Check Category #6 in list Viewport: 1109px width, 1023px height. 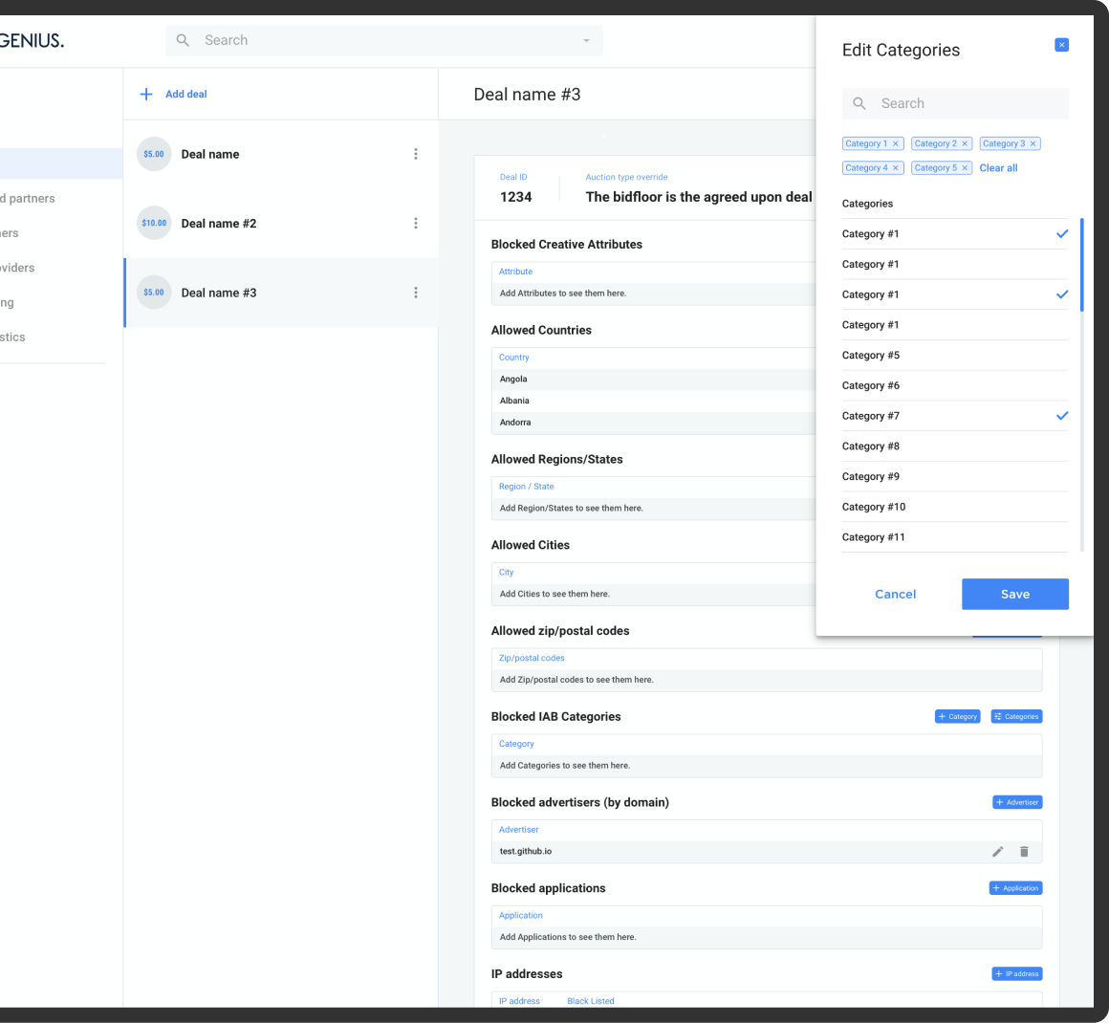(955, 385)
